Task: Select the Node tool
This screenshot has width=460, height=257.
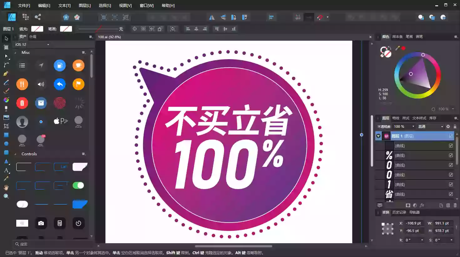Action: point(6,56)
